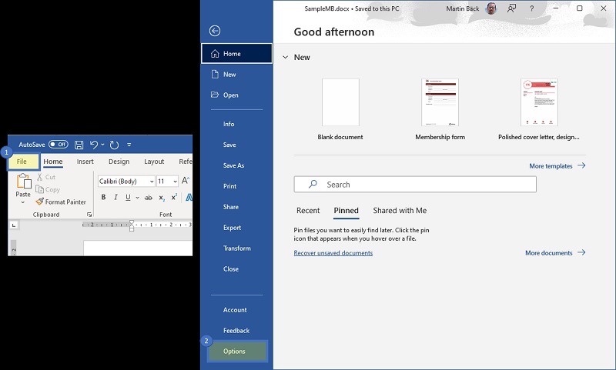This screenshot has width=616, height=370.
Task: Apply Bold formatting button
Action: click(x=102, y=198)
